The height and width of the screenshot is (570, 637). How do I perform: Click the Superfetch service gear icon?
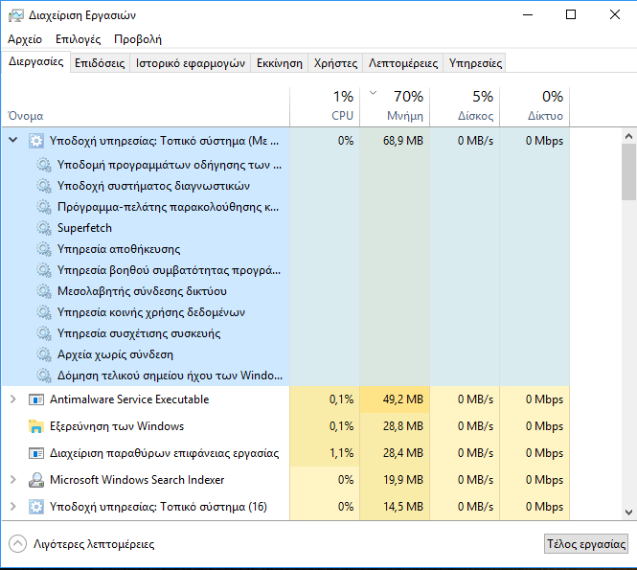pyautogui.click(x=44, y=228)
